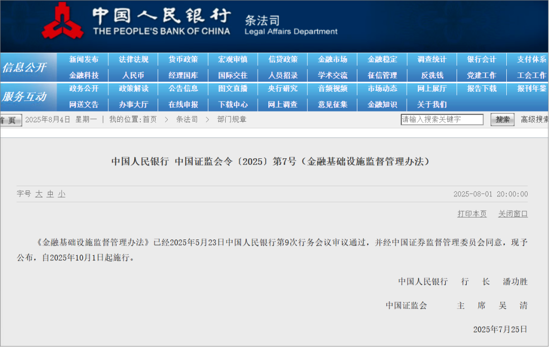Image resolution: width=549 pixels, height=347 pixels.
Task: Open 图文直播 menu item
Action: 233,88
